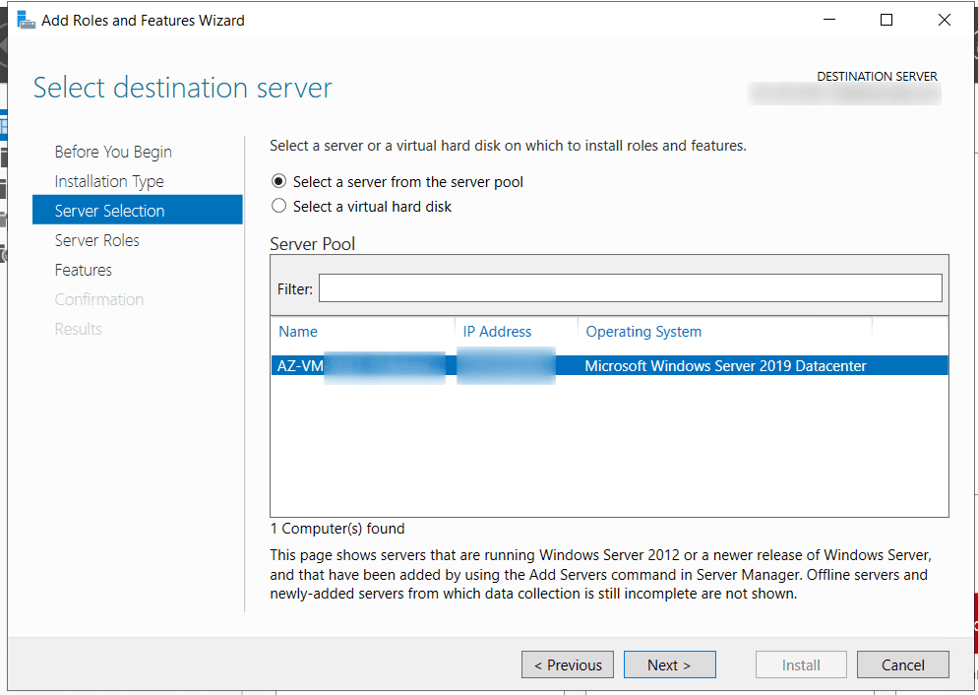Screen dimensions: 978x695
Task: Select the AZ-VM server row
Action: [x=609, y=365]
